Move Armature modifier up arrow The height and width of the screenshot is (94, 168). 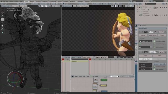(x=160, y=32)
